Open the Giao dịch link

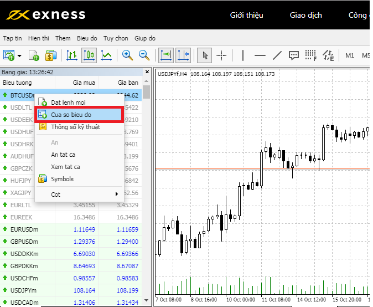tap(305, 16)
